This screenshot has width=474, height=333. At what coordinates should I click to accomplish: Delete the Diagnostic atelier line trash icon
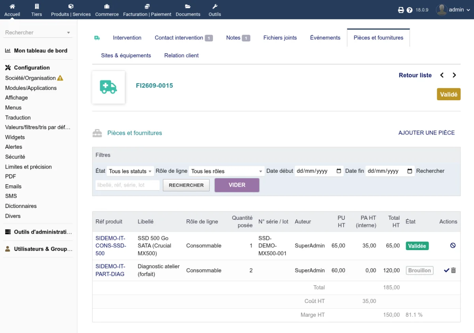pos(453,270)
